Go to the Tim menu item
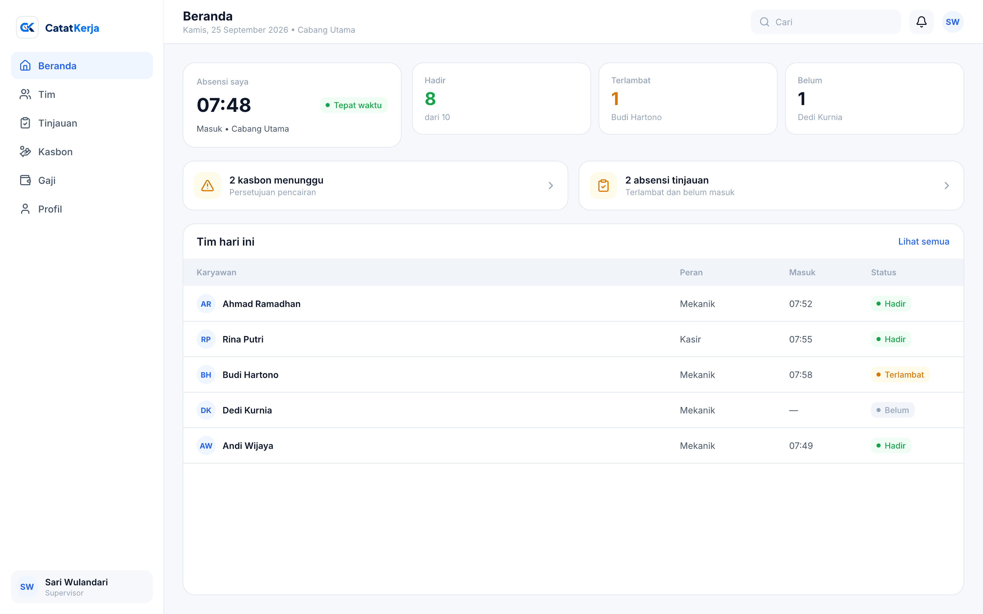The width and height of the screenshot is (983, 614). [x=82, y=94]
